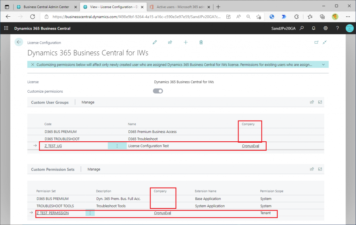
Task: Open the Z_TEST_PERMISSION permission set link
Action: pos(53,213)
